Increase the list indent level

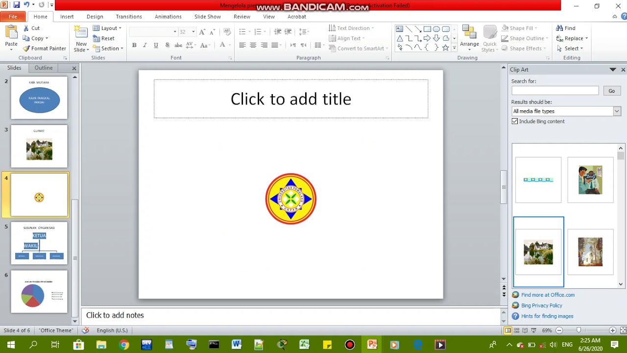289,32
